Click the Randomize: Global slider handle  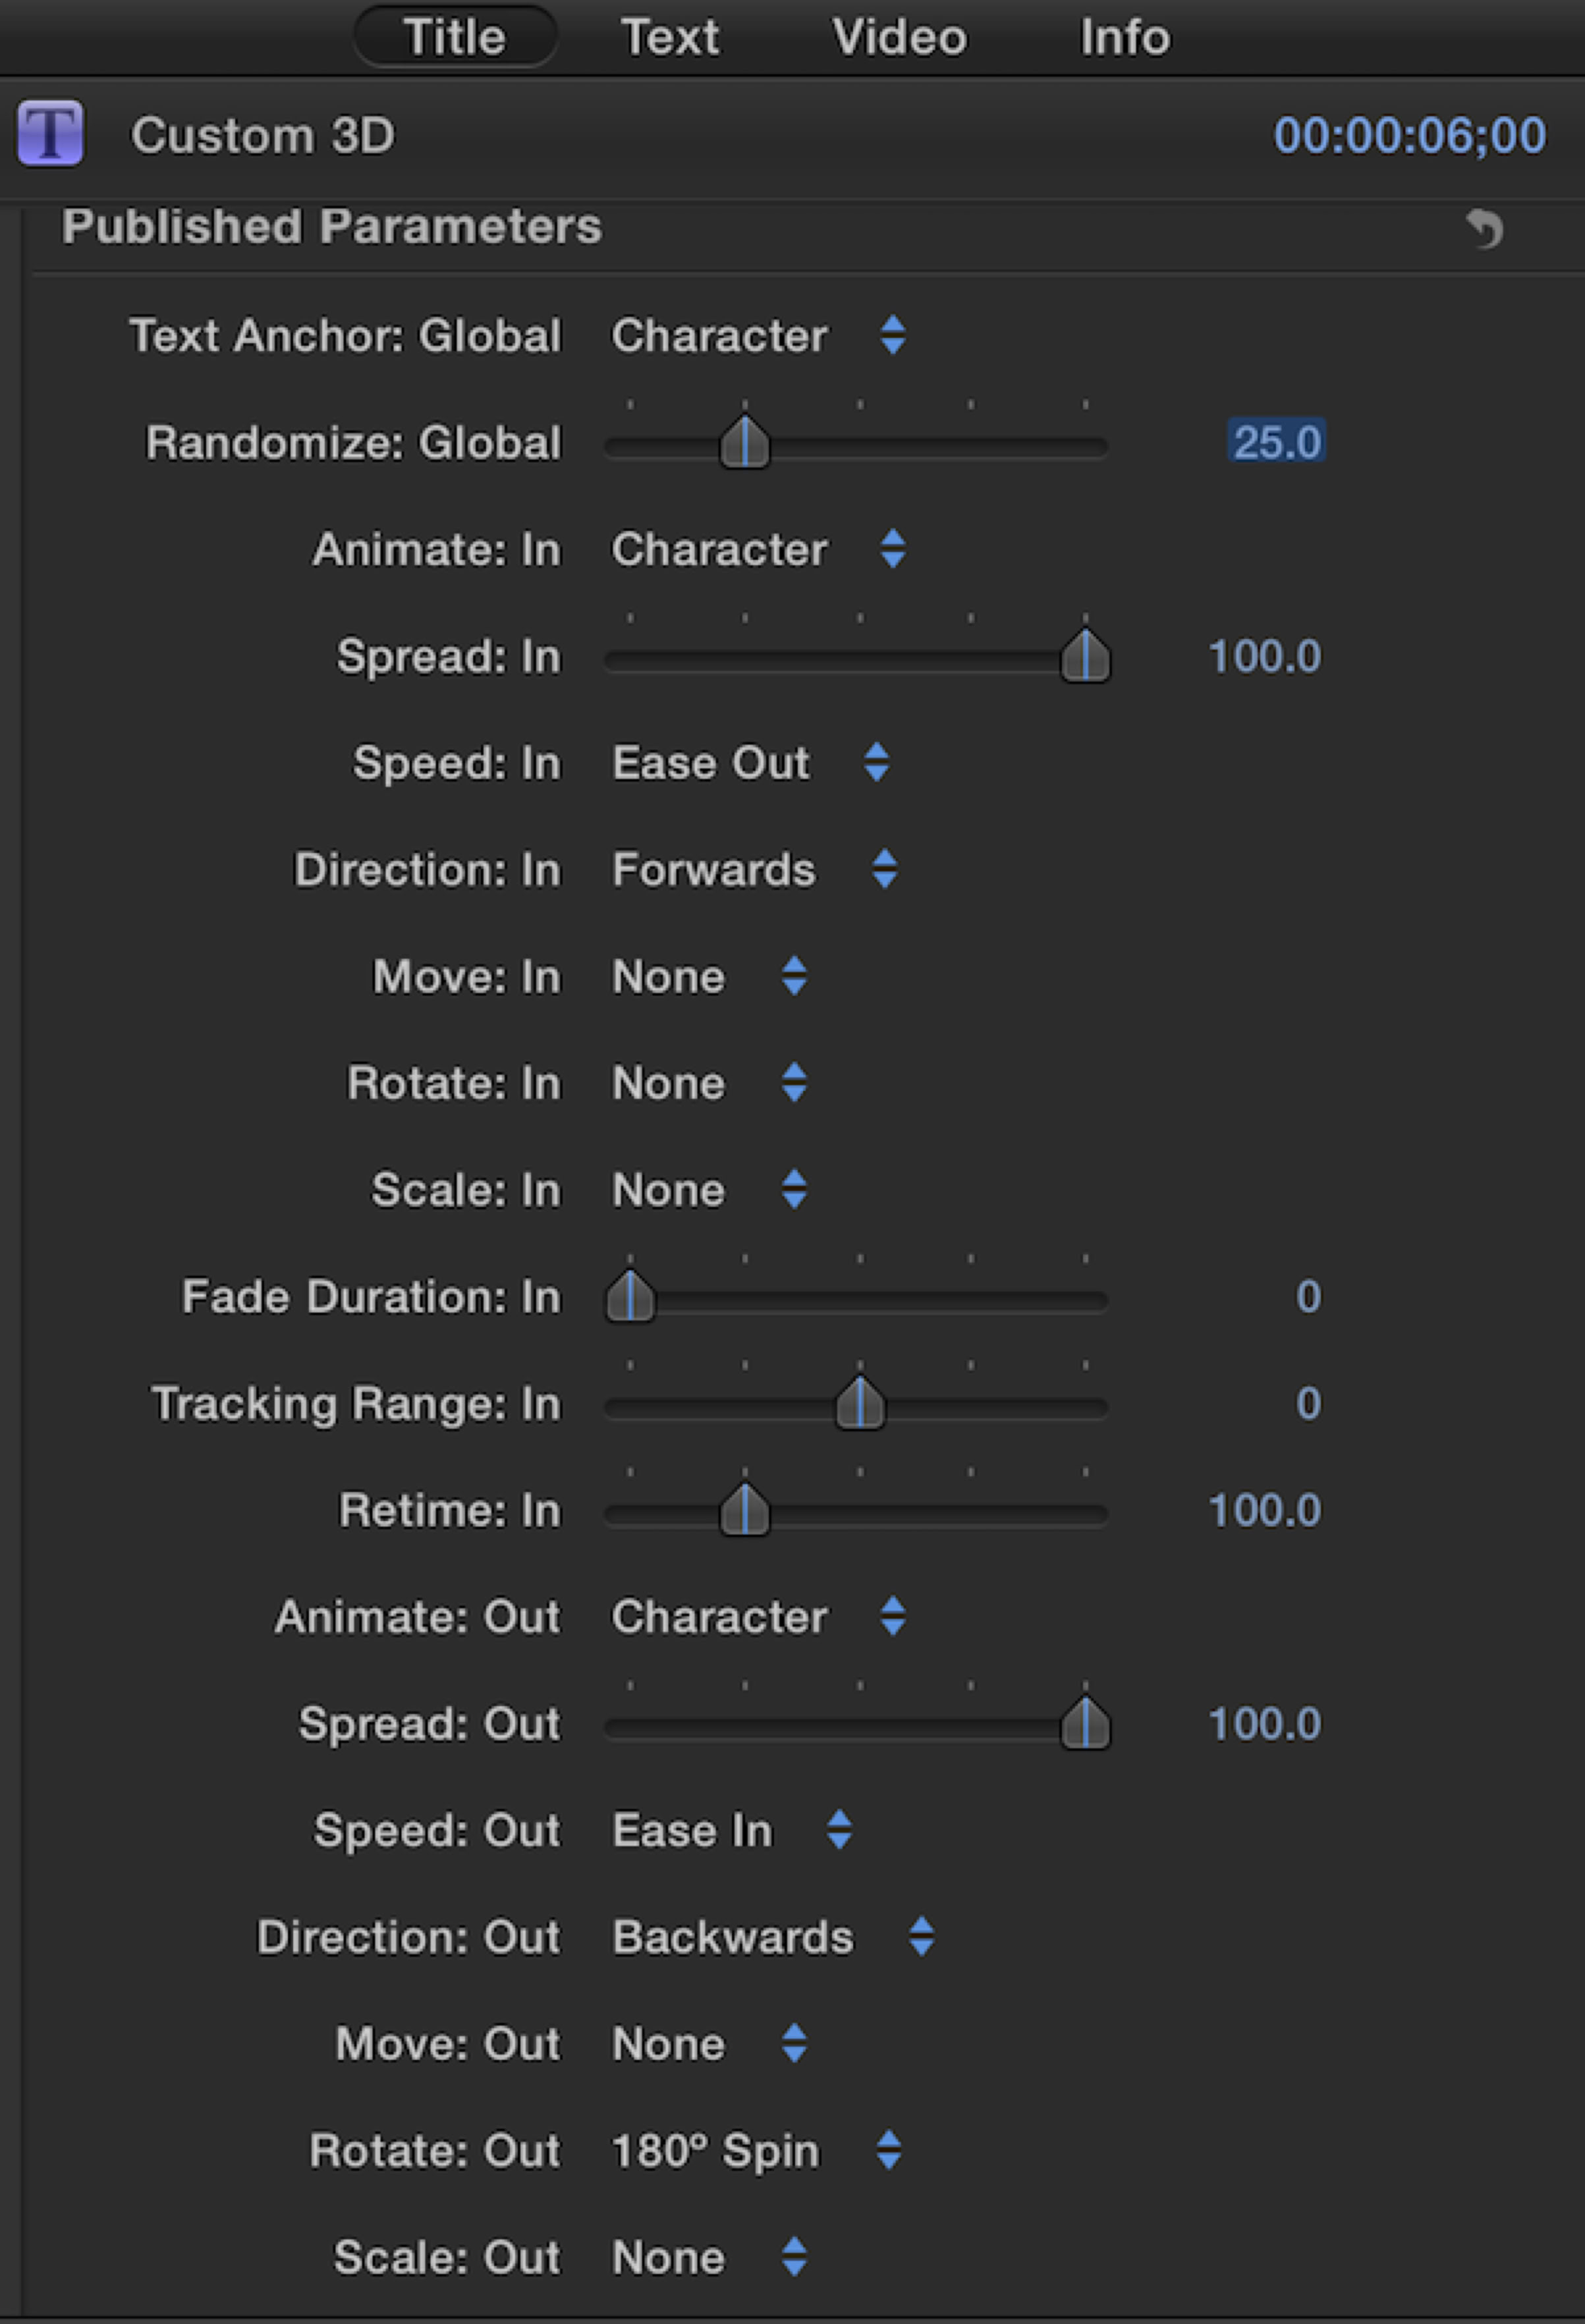click(745, 443)
